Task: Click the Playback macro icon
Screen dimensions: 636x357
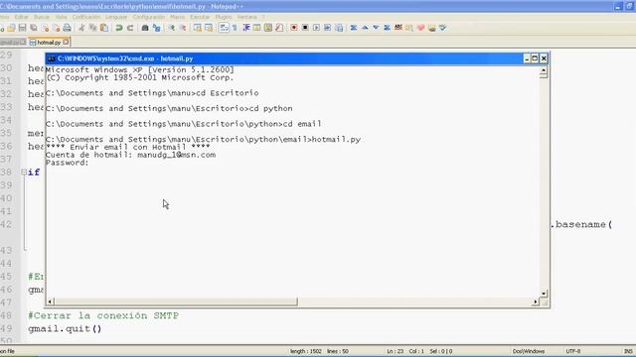Action: (316, 28)
